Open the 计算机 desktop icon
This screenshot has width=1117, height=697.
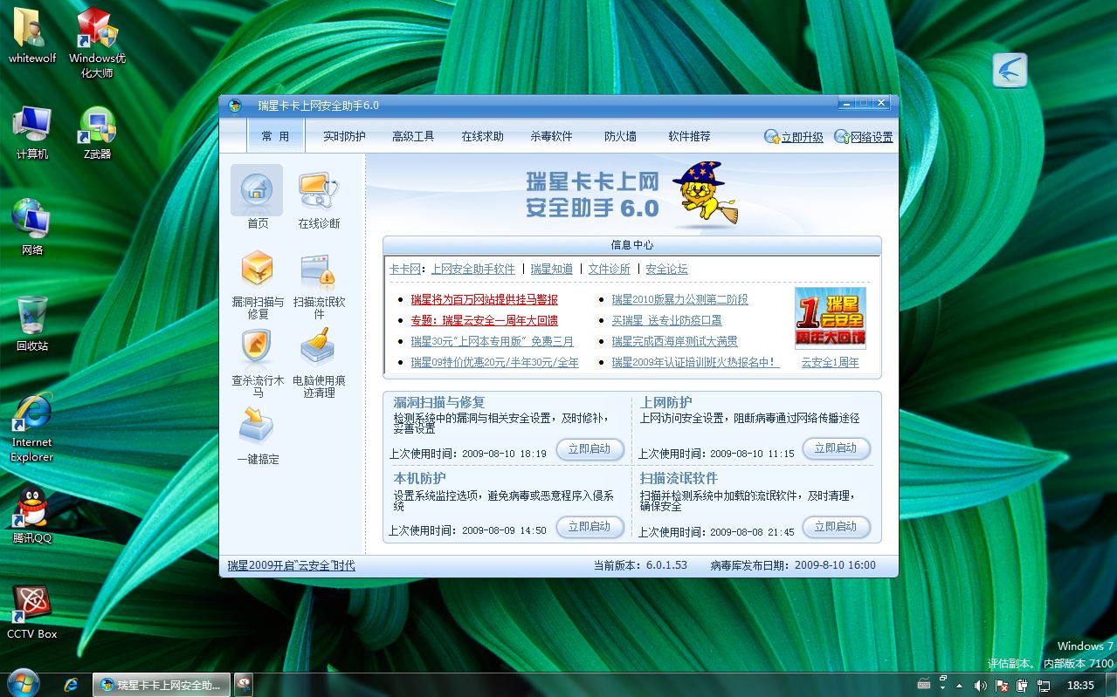point(31,125)
